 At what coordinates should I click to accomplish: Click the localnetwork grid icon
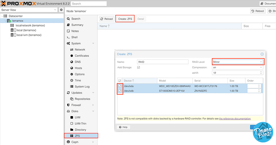(x=12, y=26)
